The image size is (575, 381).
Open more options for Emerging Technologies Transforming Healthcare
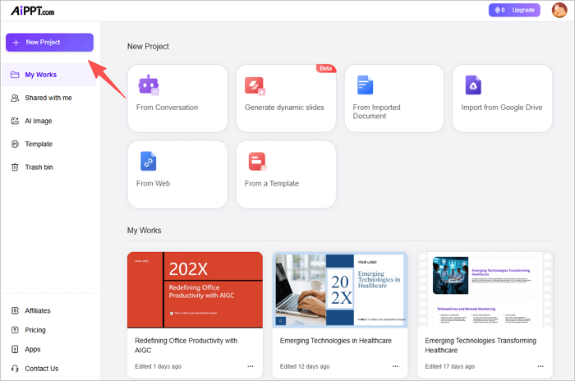540,366
